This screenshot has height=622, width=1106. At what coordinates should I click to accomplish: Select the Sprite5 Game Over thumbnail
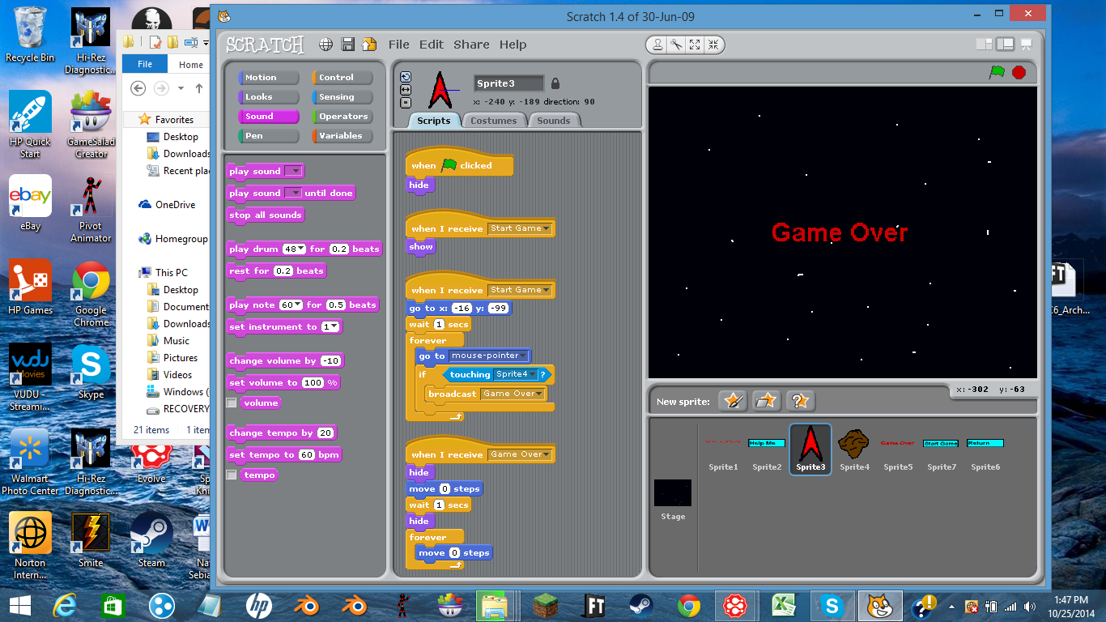[898, 448]
